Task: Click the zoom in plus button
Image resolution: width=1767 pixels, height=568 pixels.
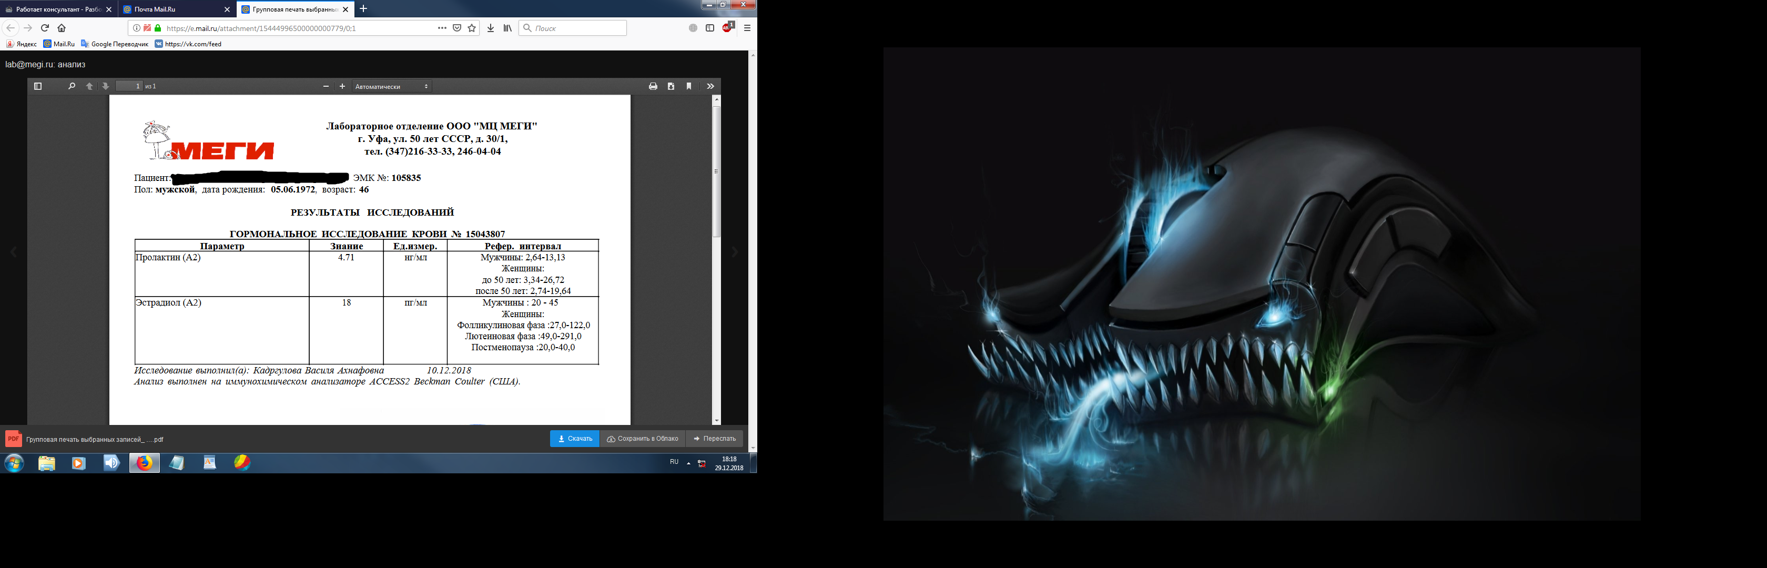Action: coord(342,86)
